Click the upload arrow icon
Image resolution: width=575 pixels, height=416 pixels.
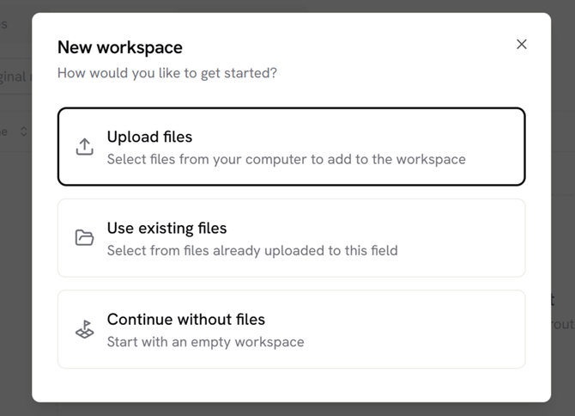(84, 147)
